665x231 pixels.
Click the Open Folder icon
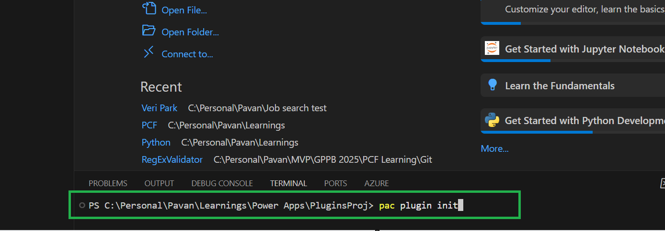click(149, 31)
